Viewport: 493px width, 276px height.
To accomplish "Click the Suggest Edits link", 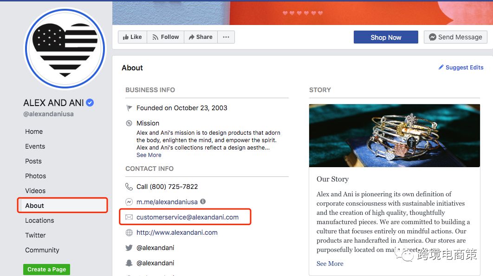I will [x=461, y=68].
